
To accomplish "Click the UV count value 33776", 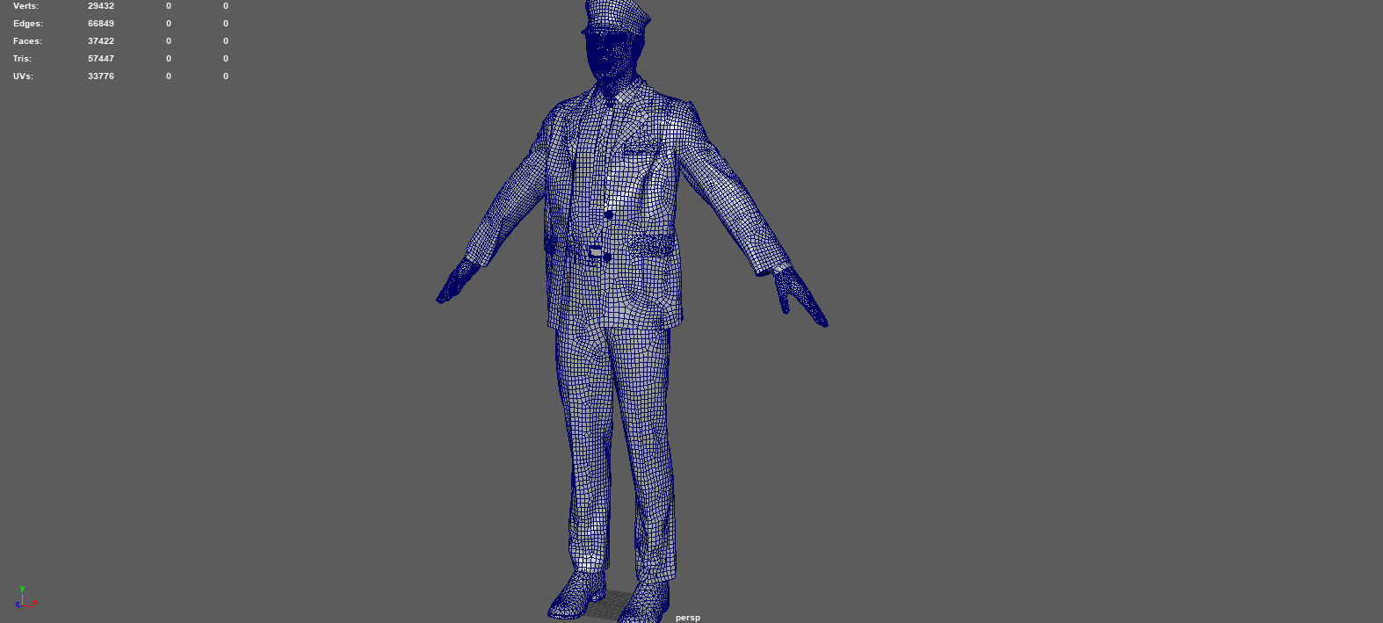I will coord(101,76).
